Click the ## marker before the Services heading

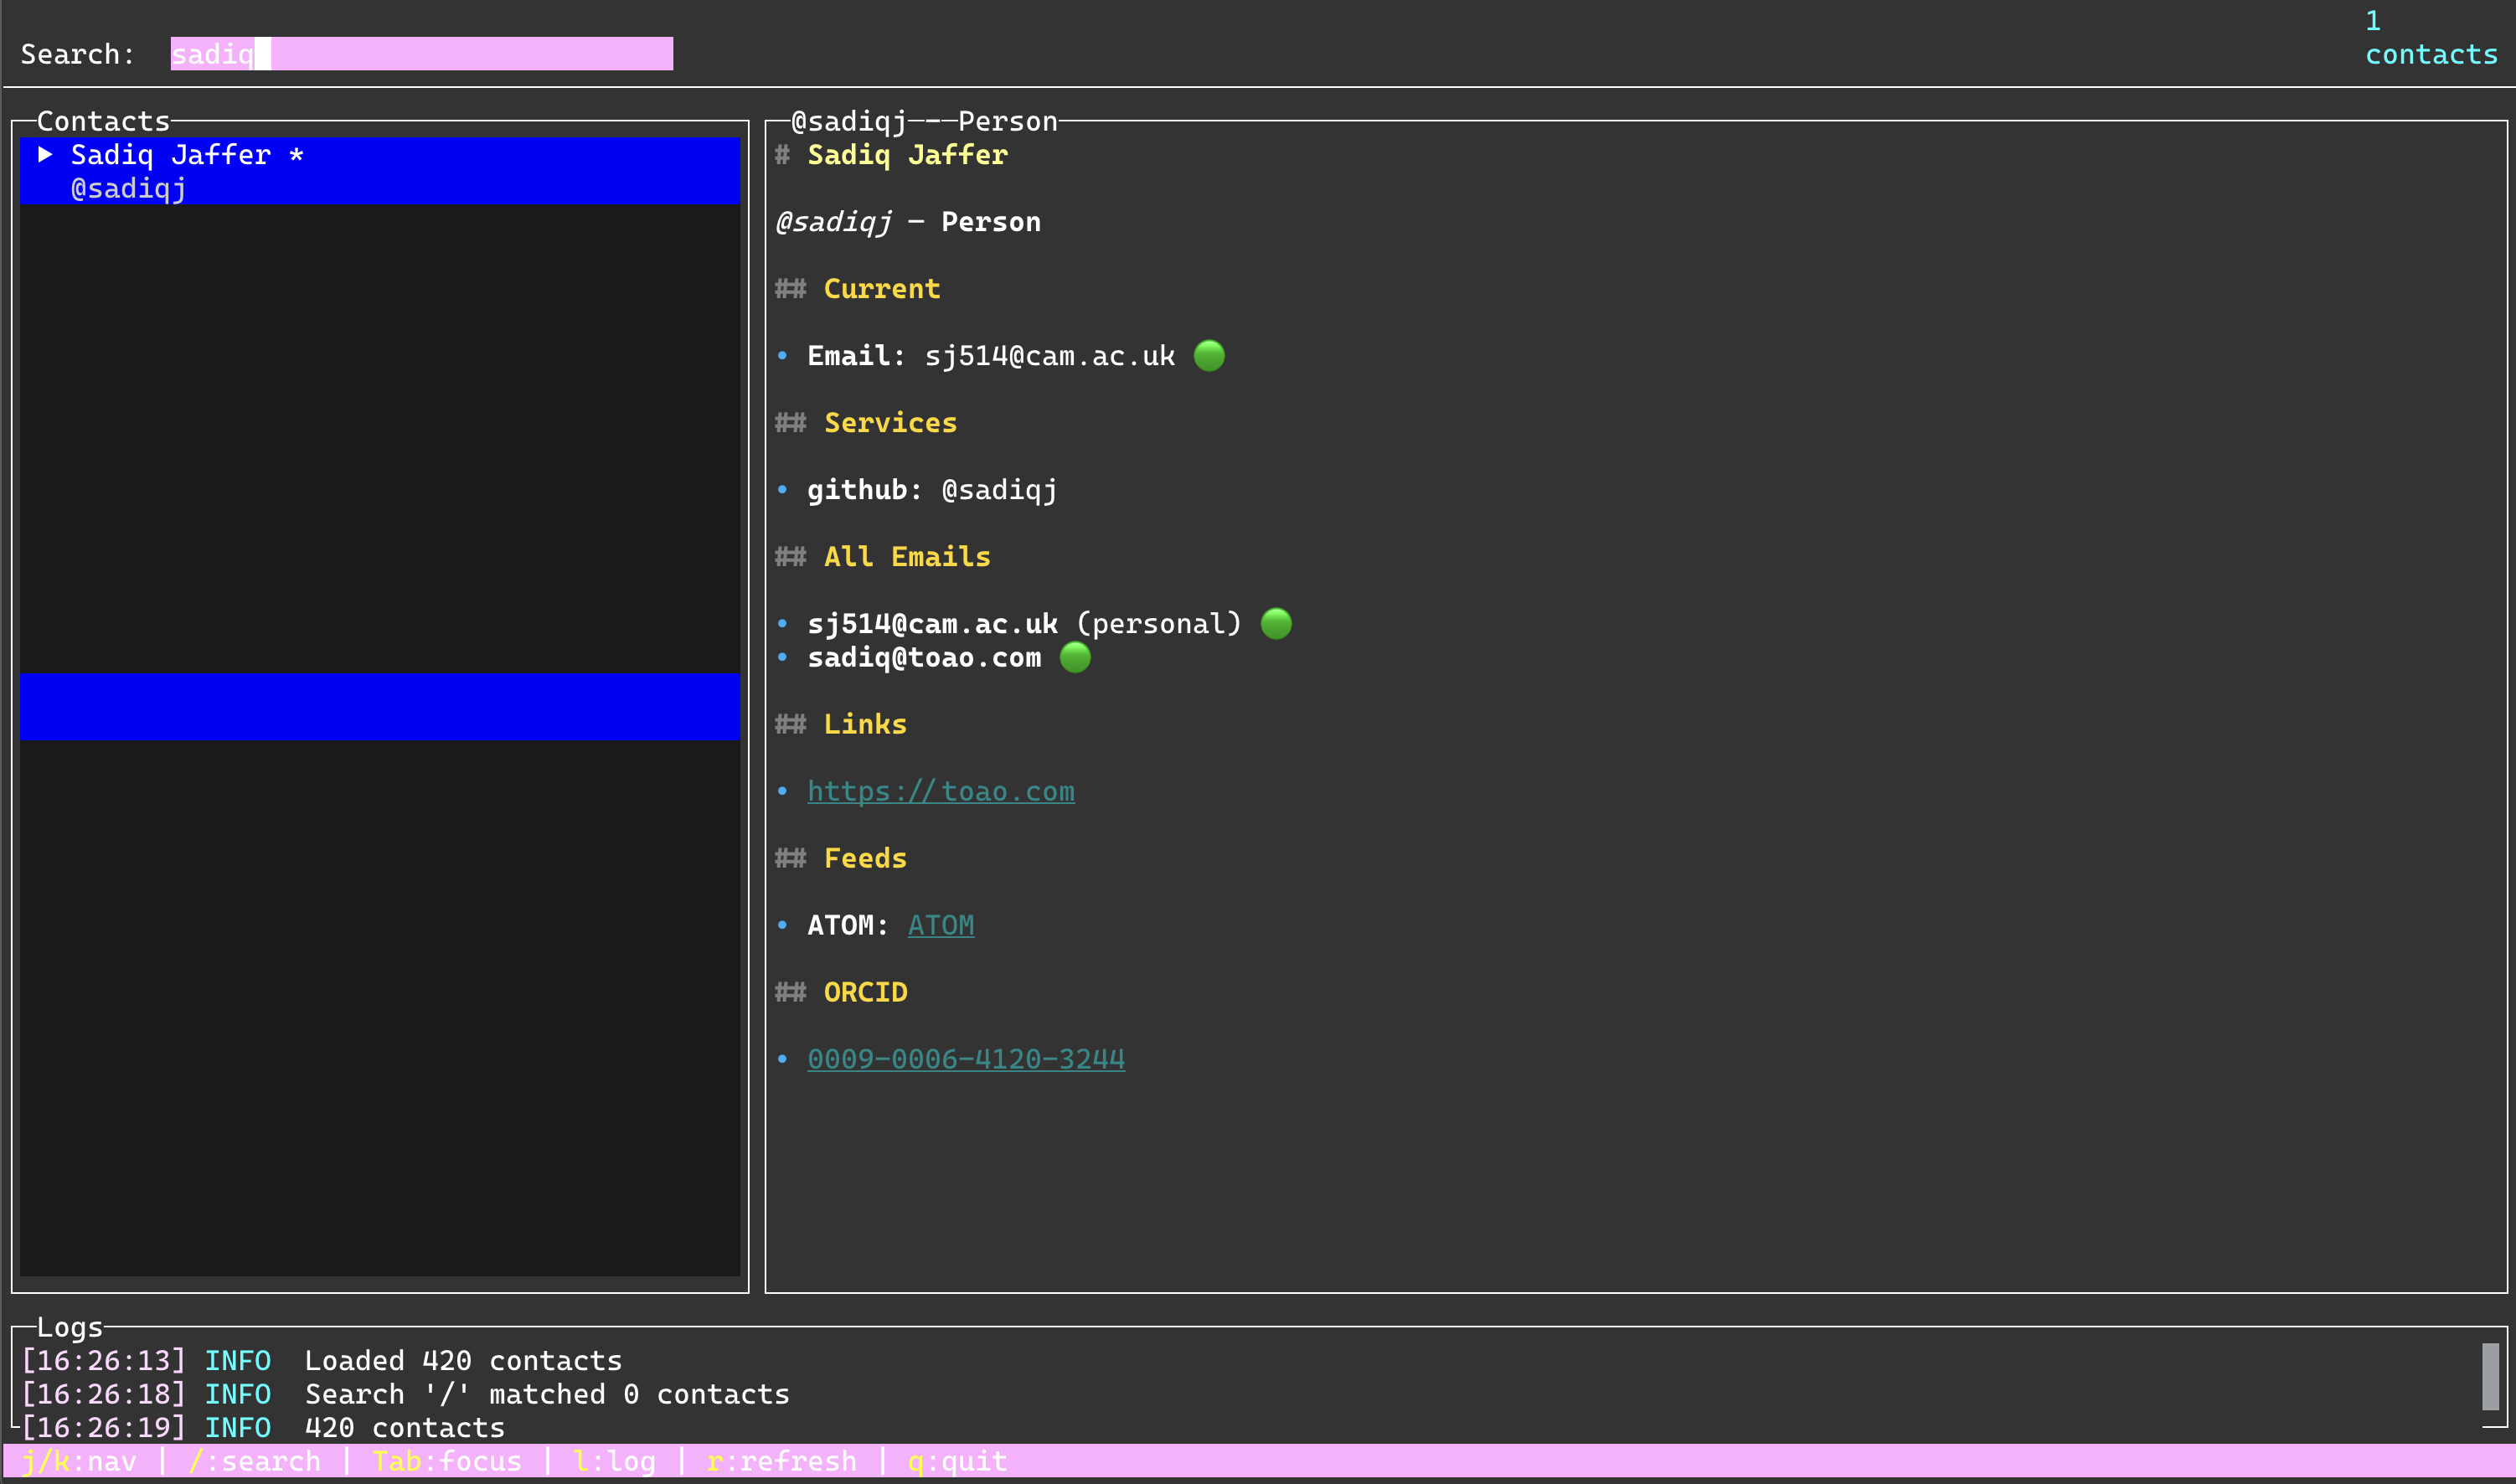[x=791, y=422]
